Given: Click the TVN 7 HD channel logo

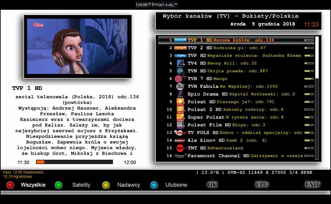Looking at the screenshot, I should [x=180, y=78].
